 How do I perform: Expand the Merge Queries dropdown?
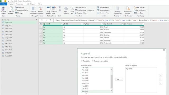pos(110,7)
